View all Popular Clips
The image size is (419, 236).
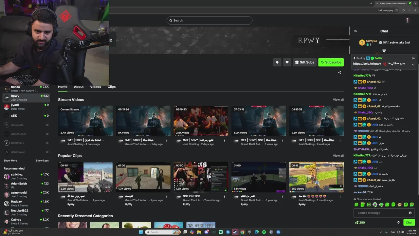338,156
